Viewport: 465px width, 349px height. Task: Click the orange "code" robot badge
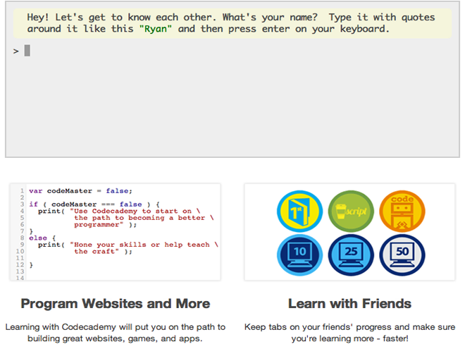tap(402, 212)
